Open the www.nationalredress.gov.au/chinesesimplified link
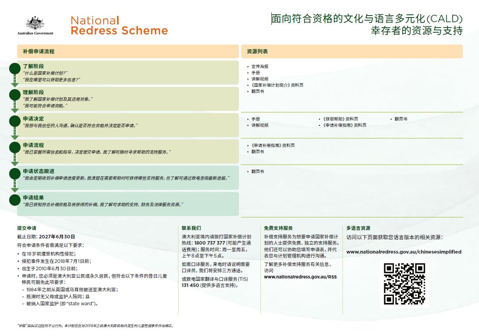This screenshot has width=479, height=336. point(404,252)
